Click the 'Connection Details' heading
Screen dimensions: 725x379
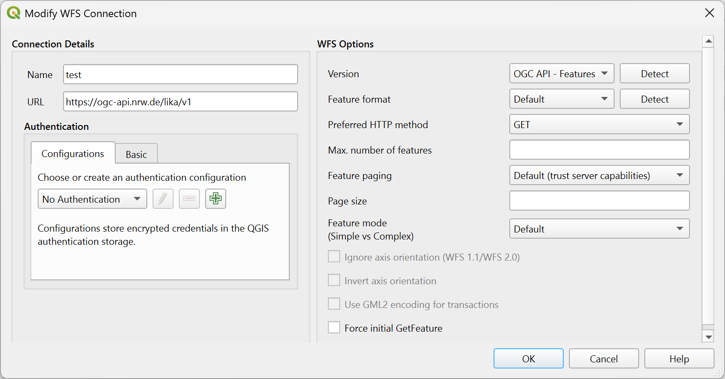pyautogui.click(x=53, y=44)
